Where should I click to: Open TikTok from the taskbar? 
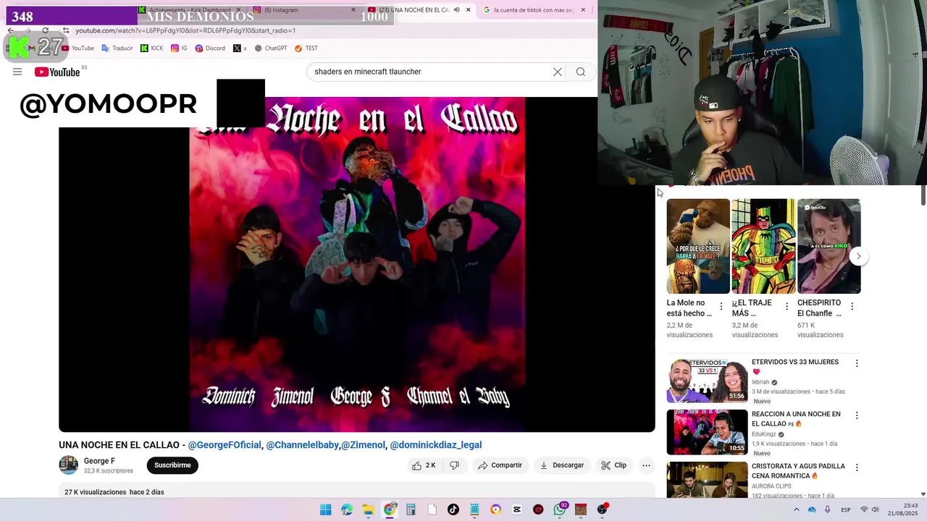453,509
